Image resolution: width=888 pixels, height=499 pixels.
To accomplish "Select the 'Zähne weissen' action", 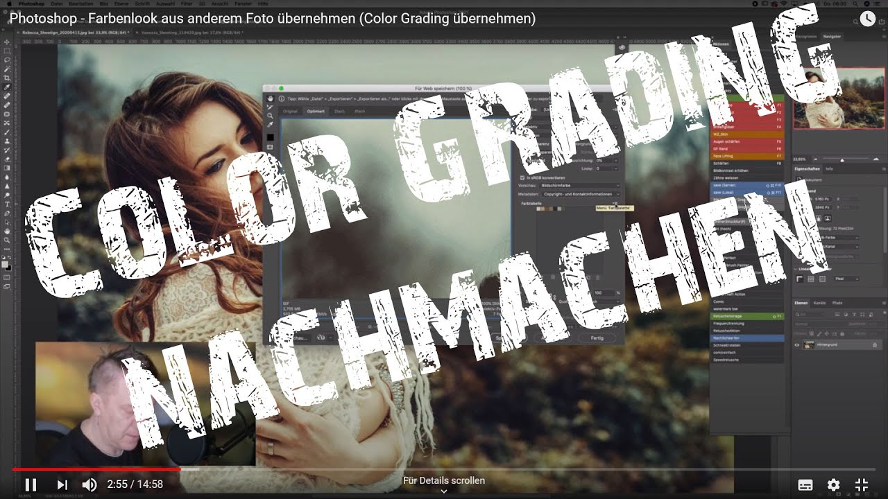I will click(747, 178).
